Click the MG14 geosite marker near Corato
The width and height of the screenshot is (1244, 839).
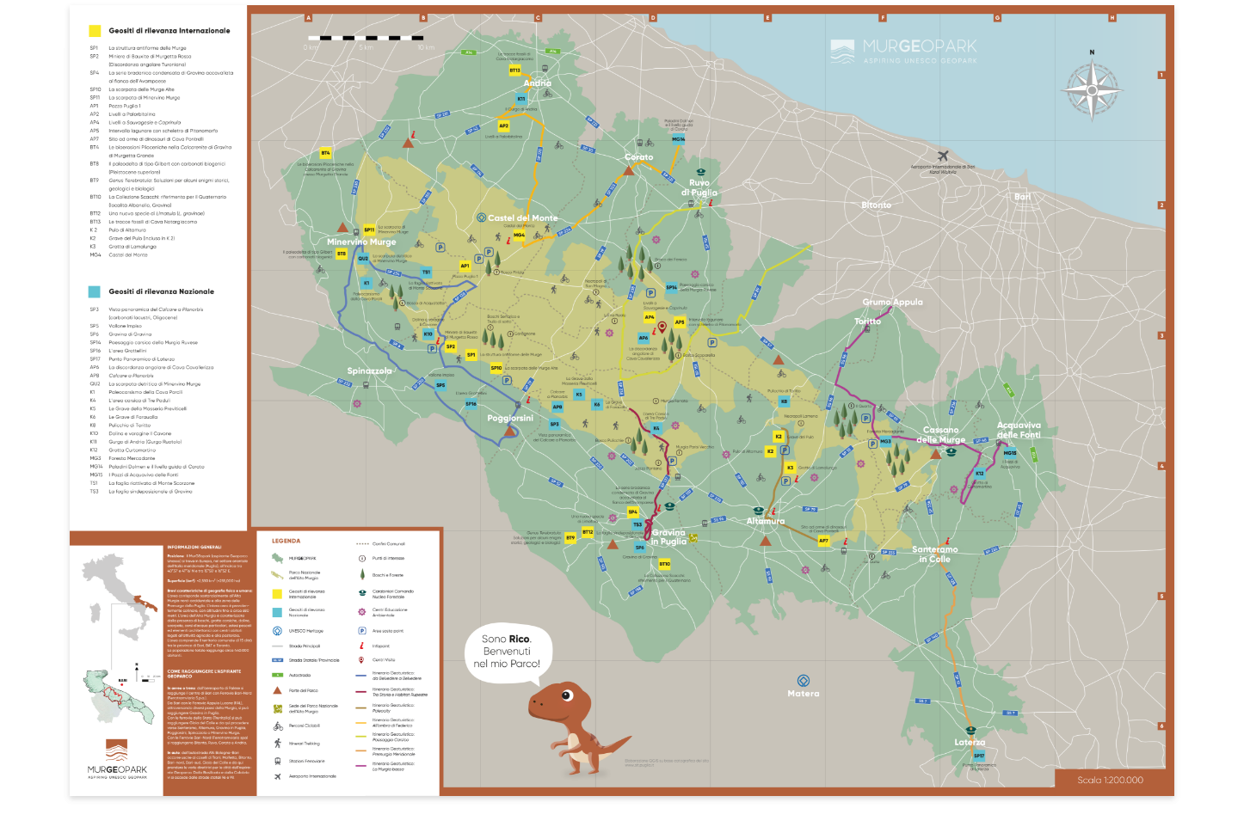point(678,139)
